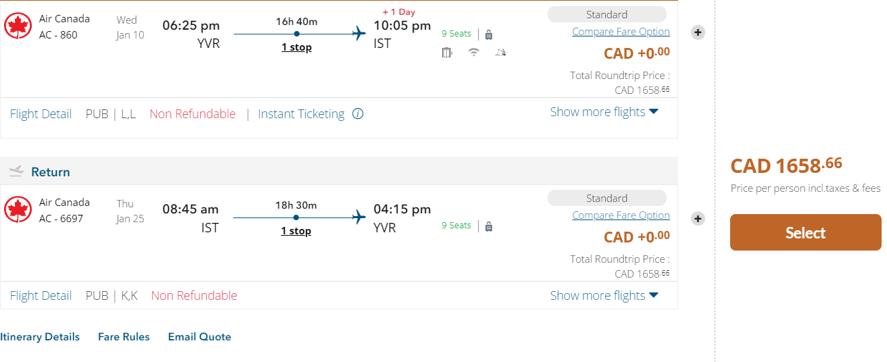Open Compare Fare Option for the departing flight
The height and width of the screenshot is (362, 887).
click(621, 32)
